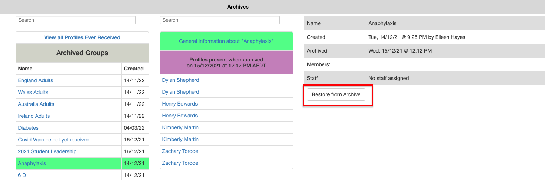Click the highlighted Anaphylaxis group
545x180 pixels.
[x=32, y=163]
